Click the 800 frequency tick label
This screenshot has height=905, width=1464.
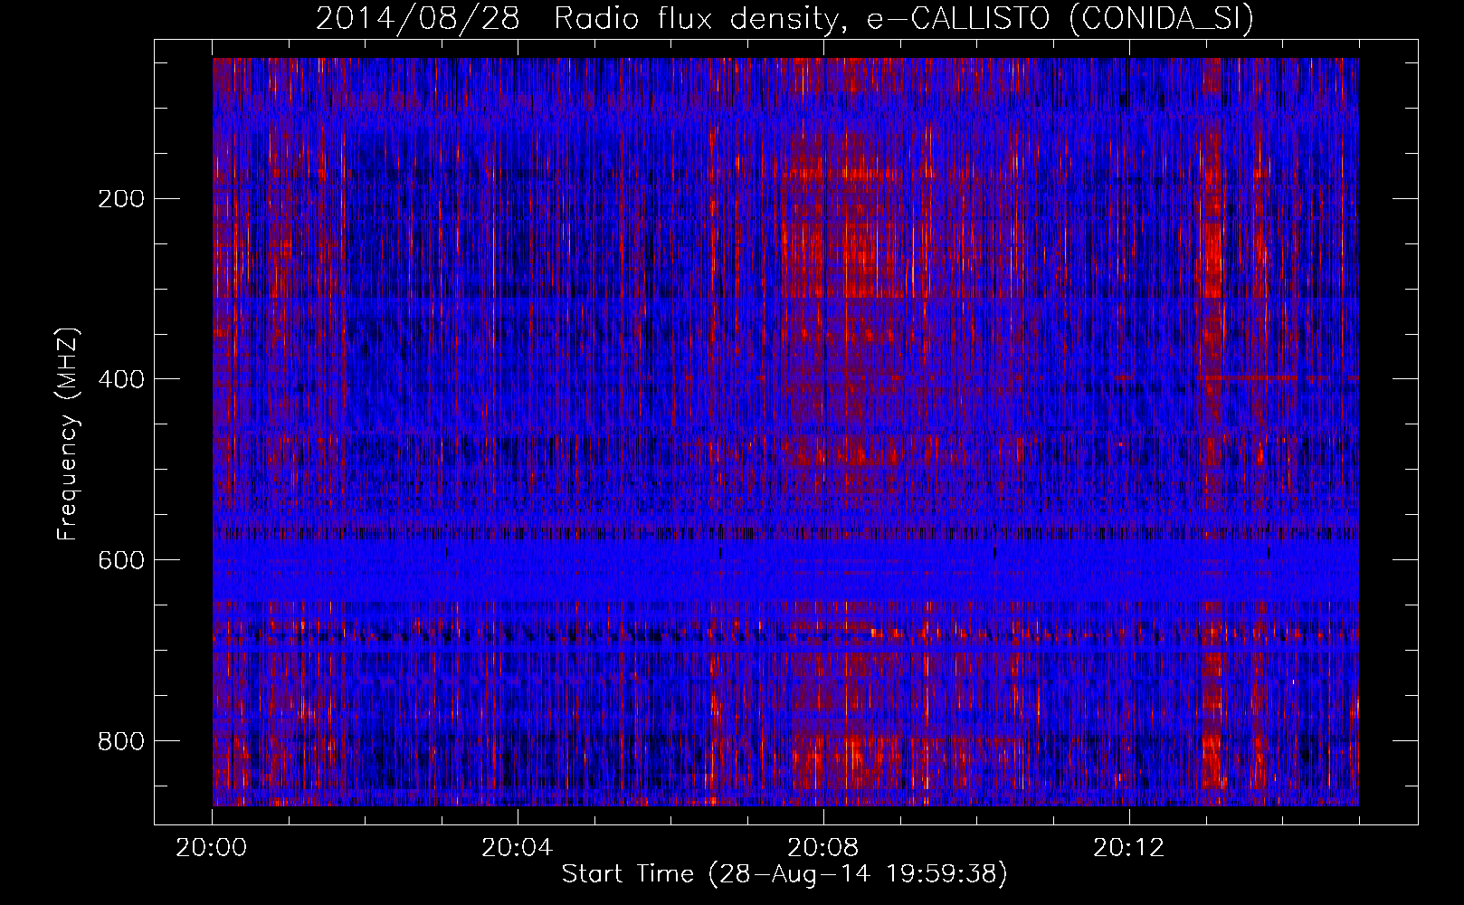point(120,740)
